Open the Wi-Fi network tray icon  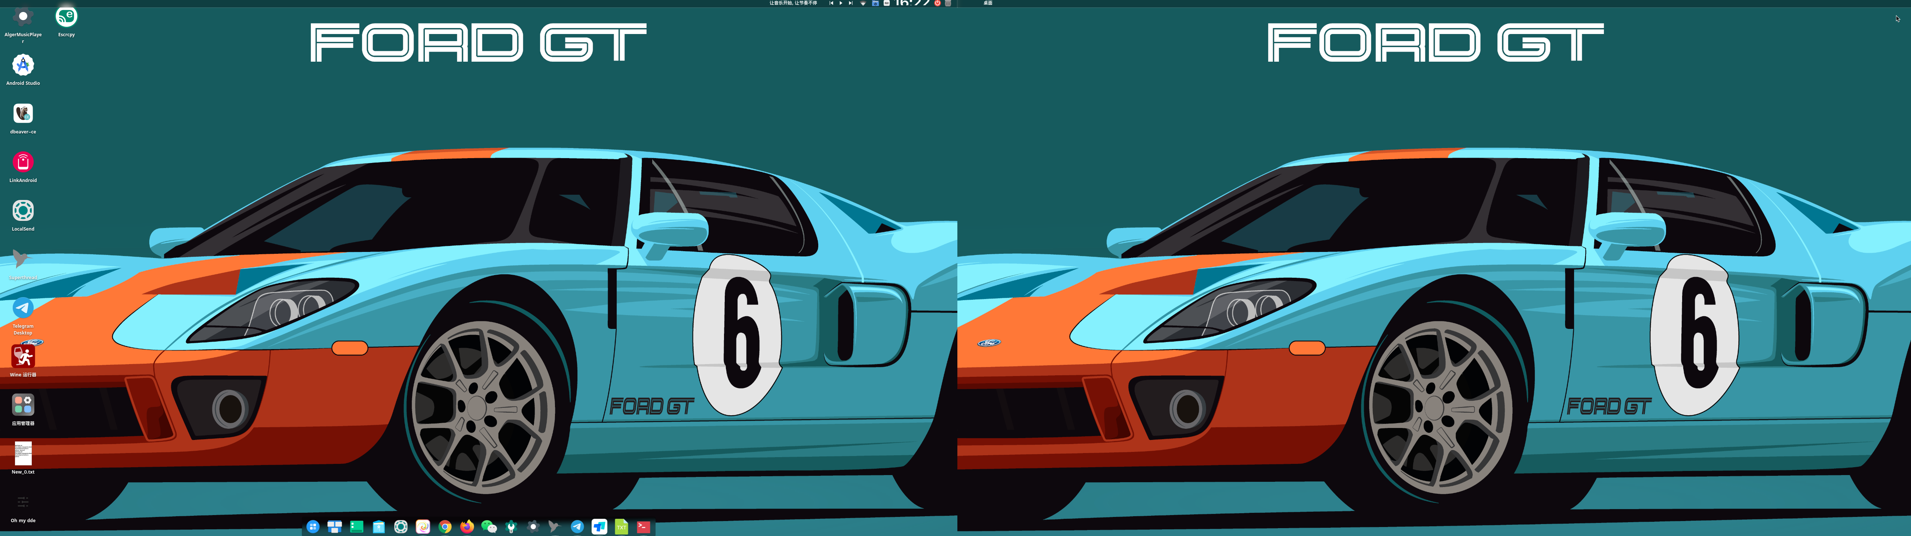[863, 3]
